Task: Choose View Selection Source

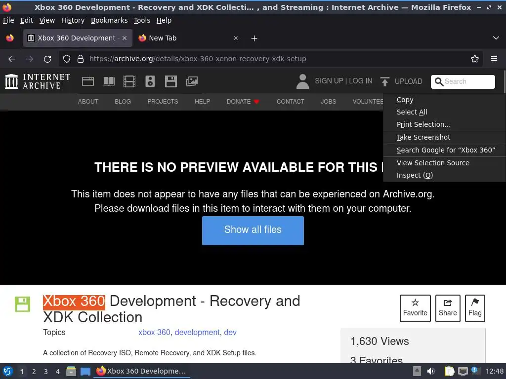Action: [444, 163]
